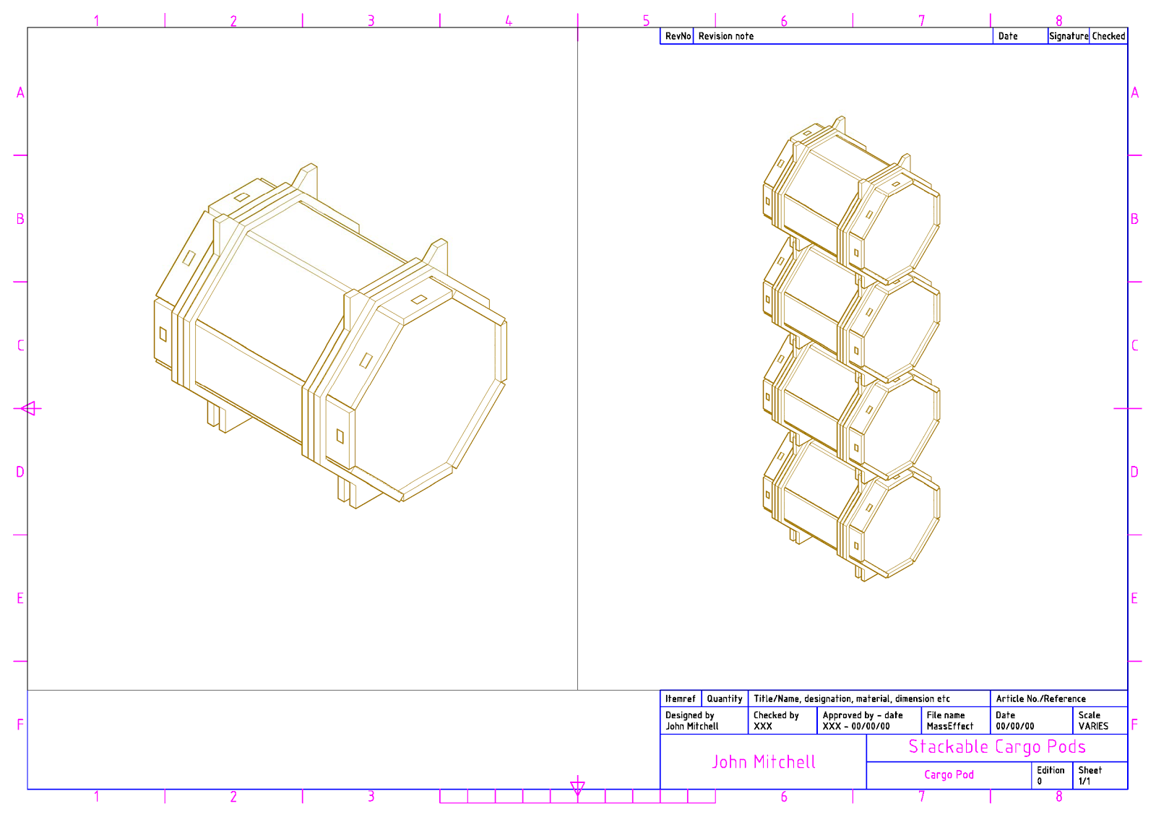Click "Date" label above 00/00/00 in title block
This screenshot has width=1156, height=817.
(1006, 715)
